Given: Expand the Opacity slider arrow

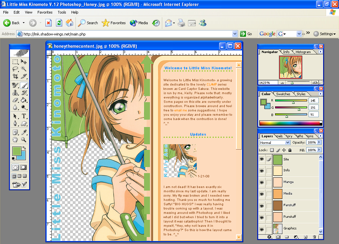Looking at the screenshot, I should pos(319,142).
